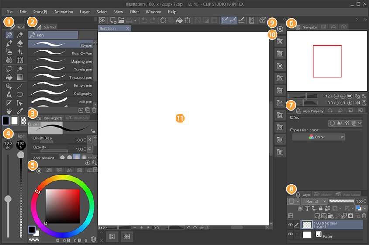The height and width of the screenshot is (245, 369).
Task: Activate the Auto select magic wand tool
Action: pyautogui.click(x=20, y=69)
